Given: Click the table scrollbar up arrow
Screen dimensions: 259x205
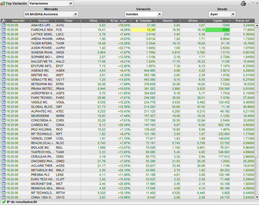Looking at the screenshot, I should 257,25.
